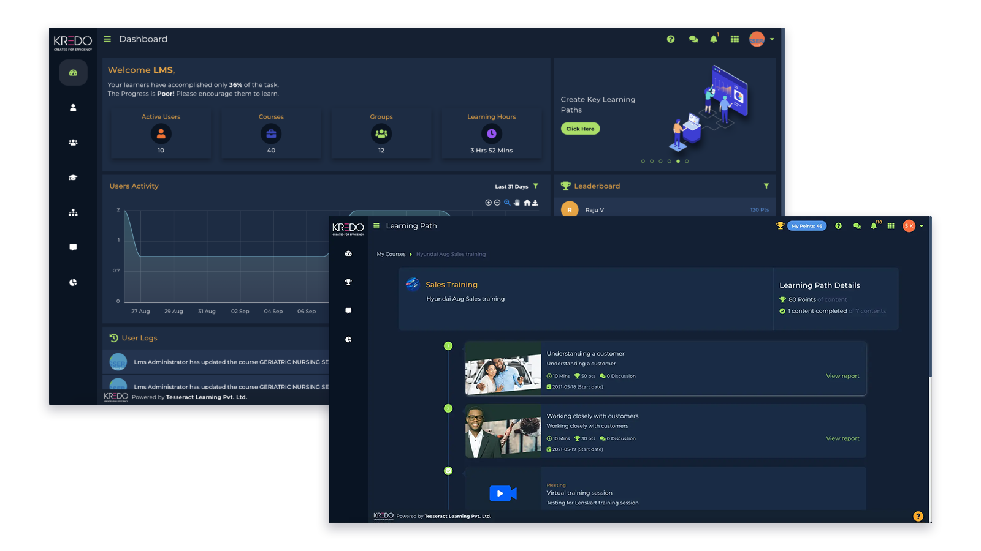Open notifications bell showing 110 in Learning Path
The width and height of the screenshot is (981, 551).
pyautogui.click(x=874, y=226)
